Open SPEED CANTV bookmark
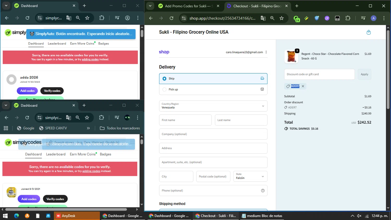Screen dimensions: 391x220 coord(53,128)
